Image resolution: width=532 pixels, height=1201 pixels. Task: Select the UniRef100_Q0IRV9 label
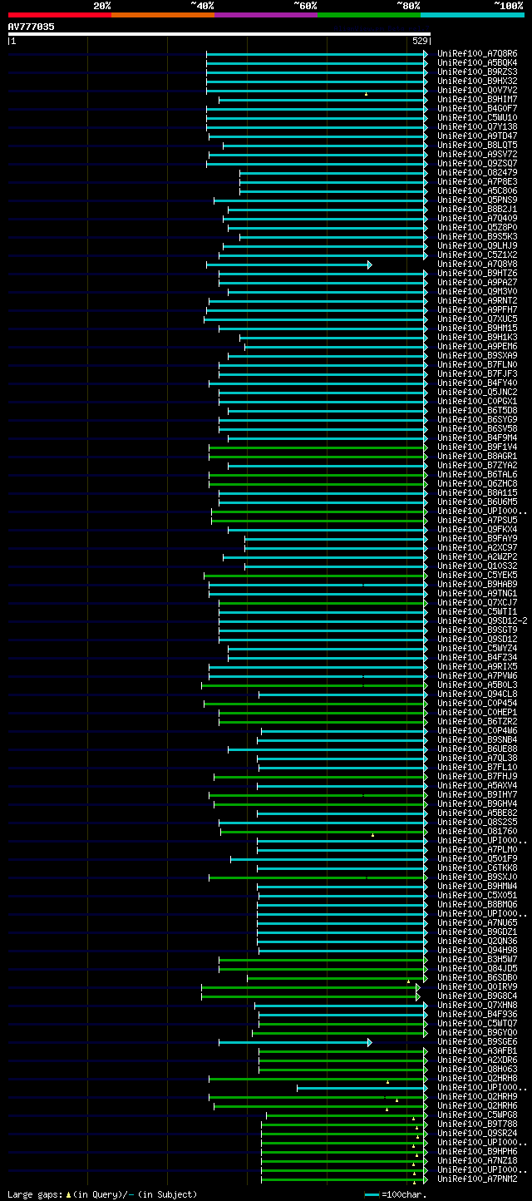(x=477, y=987)
